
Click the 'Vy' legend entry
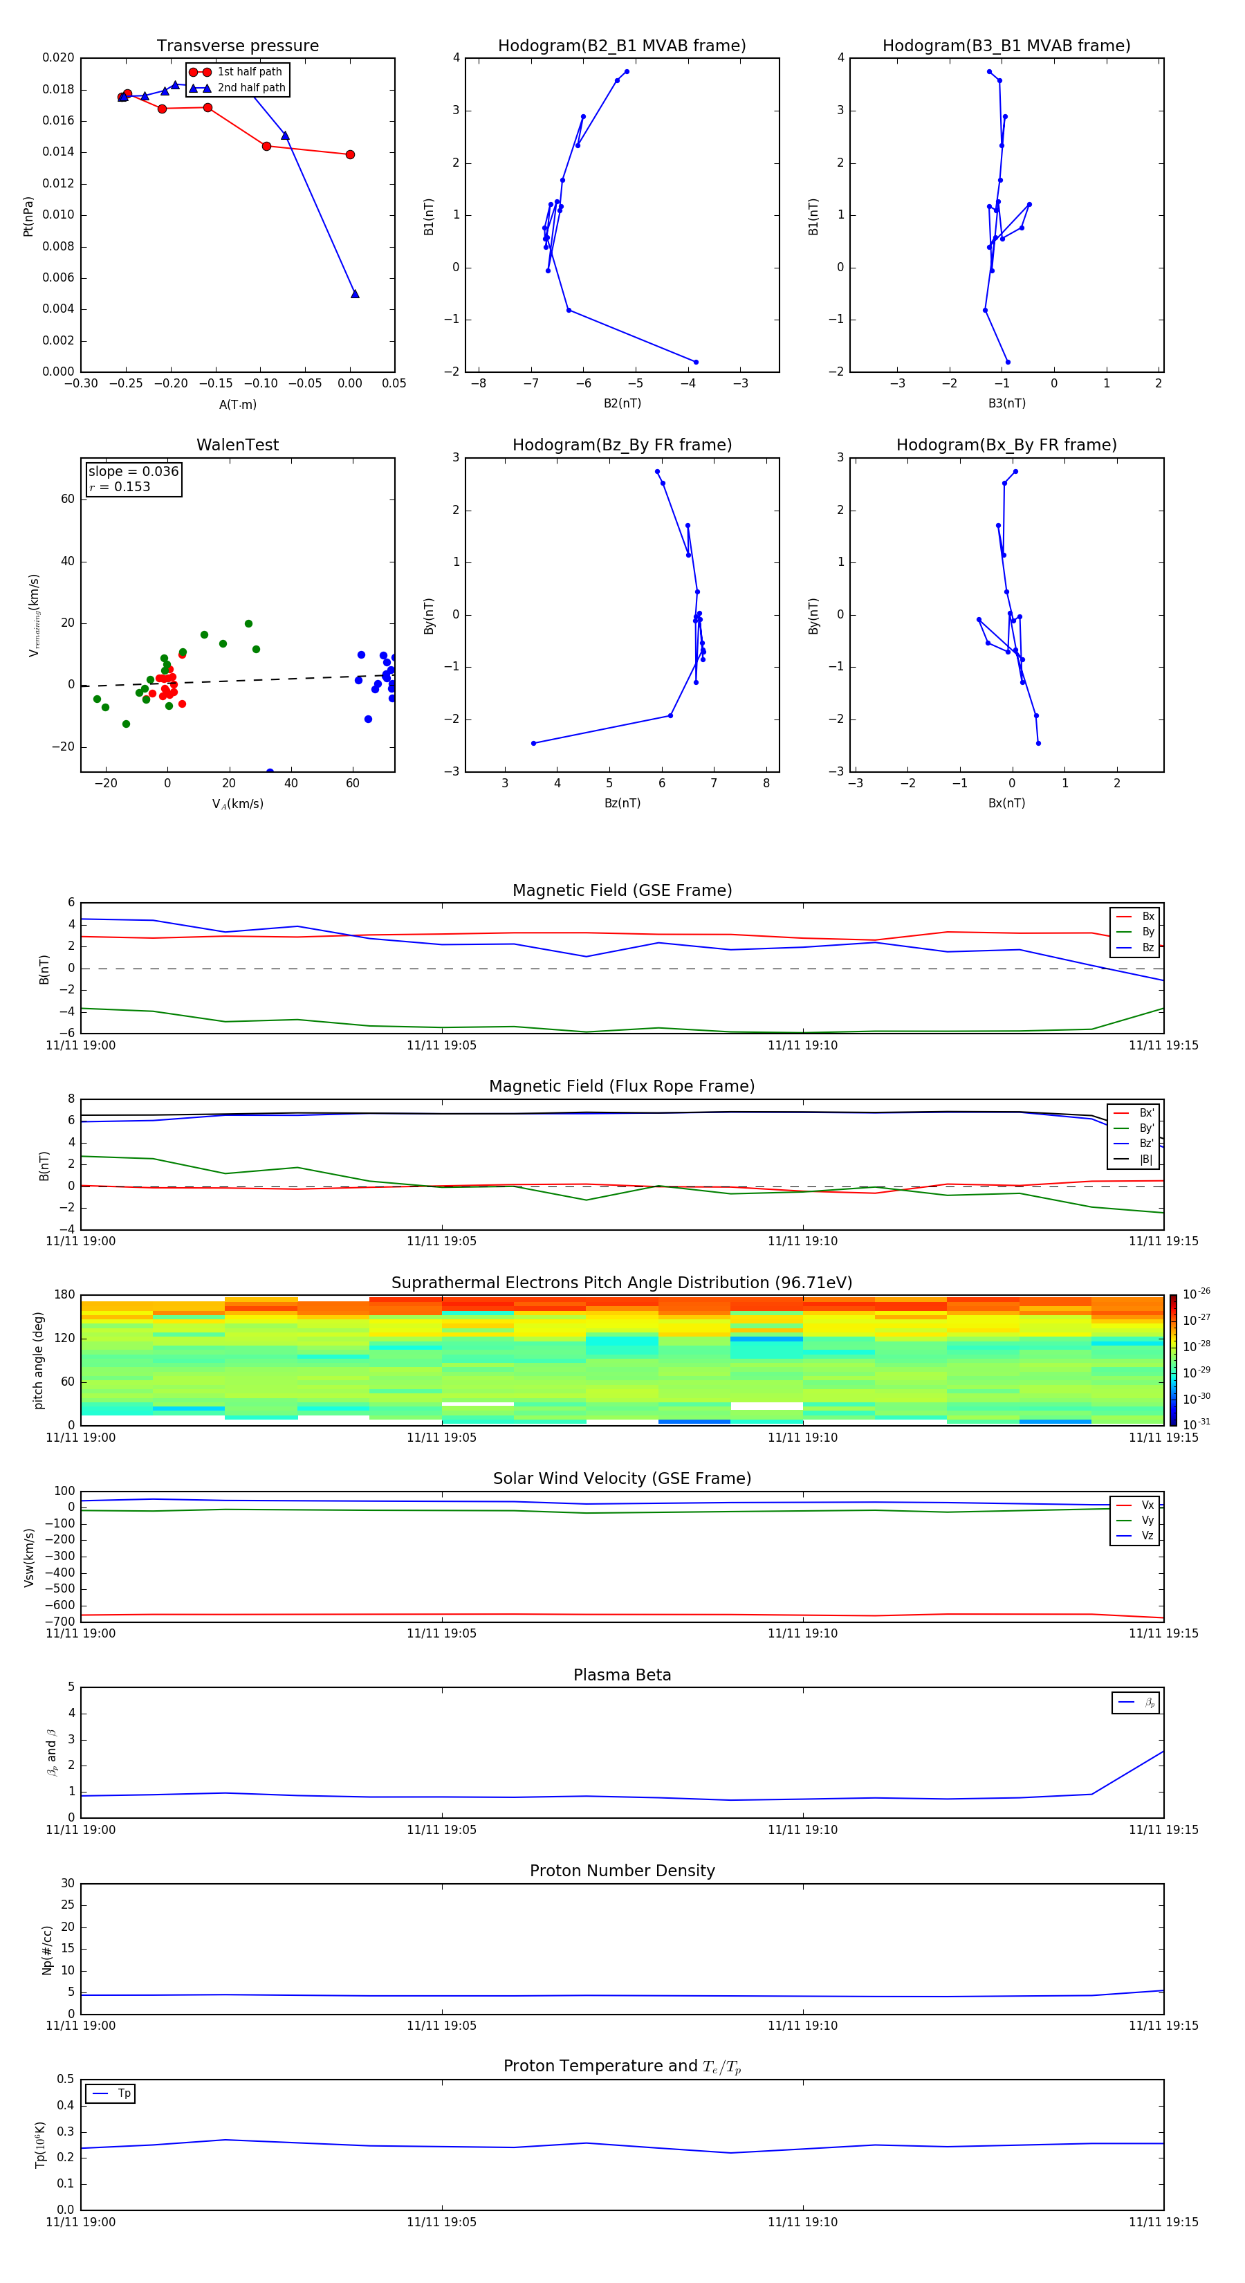click(x=1135, y=1521)
